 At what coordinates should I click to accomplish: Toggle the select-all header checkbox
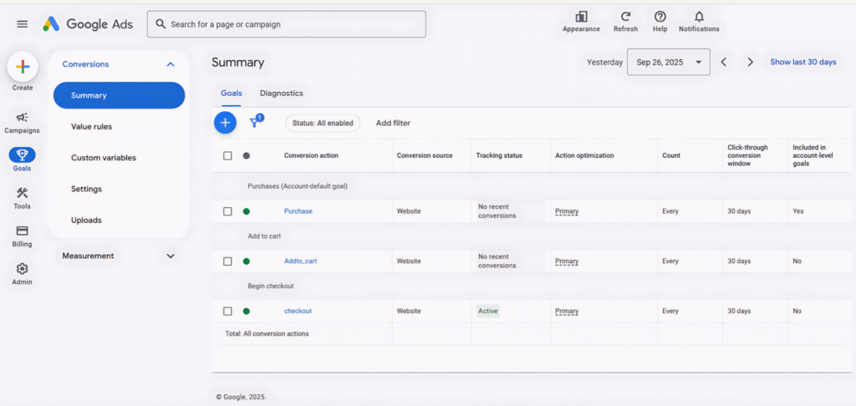coord(227,155)
